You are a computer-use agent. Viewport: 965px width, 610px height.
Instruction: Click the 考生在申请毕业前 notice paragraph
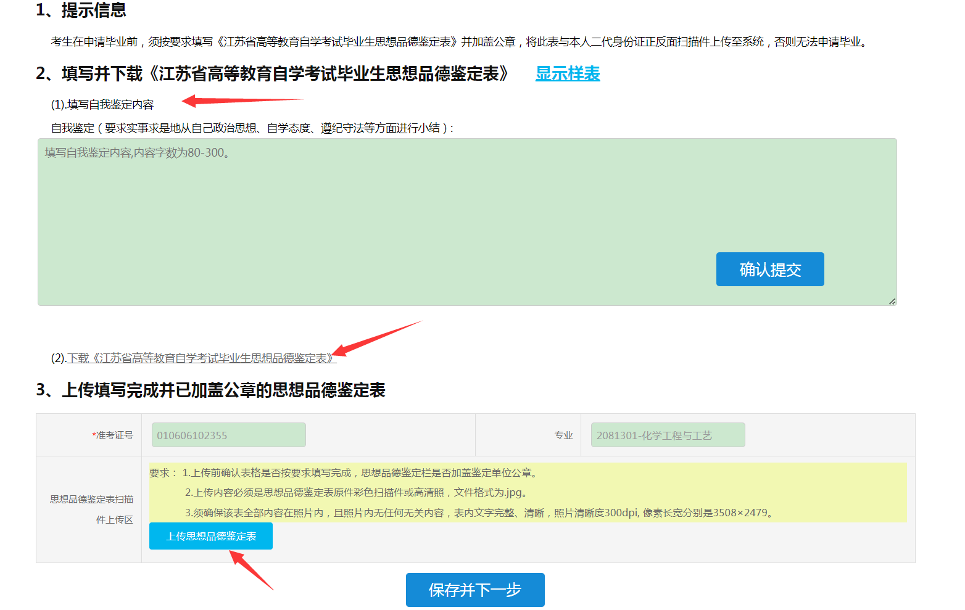(x=460, y=41)
